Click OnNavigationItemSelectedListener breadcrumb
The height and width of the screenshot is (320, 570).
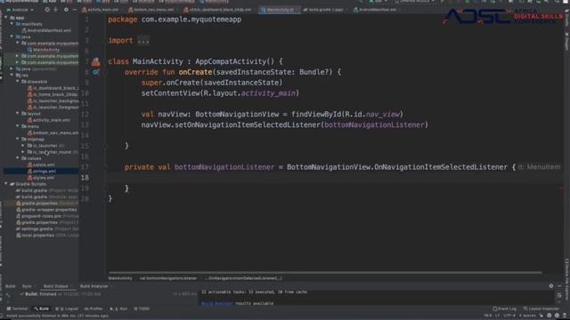pyautogui.click(x=243, y=278)
